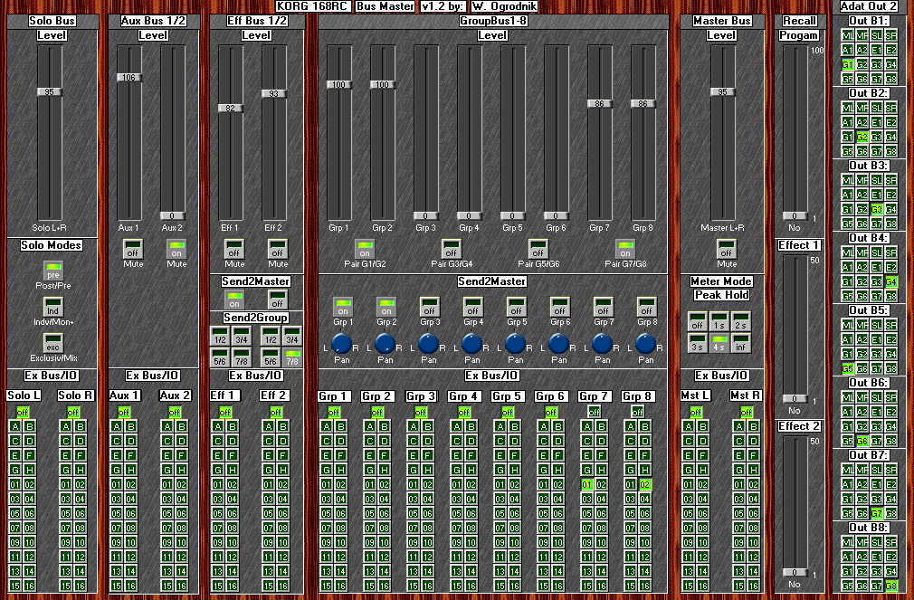This screenshot has height=600, width=914.
Task: Click the Eff 1 level fader at 82
Action: click(x=231, y=108)
